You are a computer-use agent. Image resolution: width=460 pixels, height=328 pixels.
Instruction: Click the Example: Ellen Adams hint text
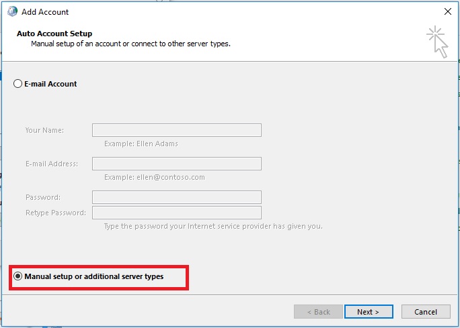point(141,144)
